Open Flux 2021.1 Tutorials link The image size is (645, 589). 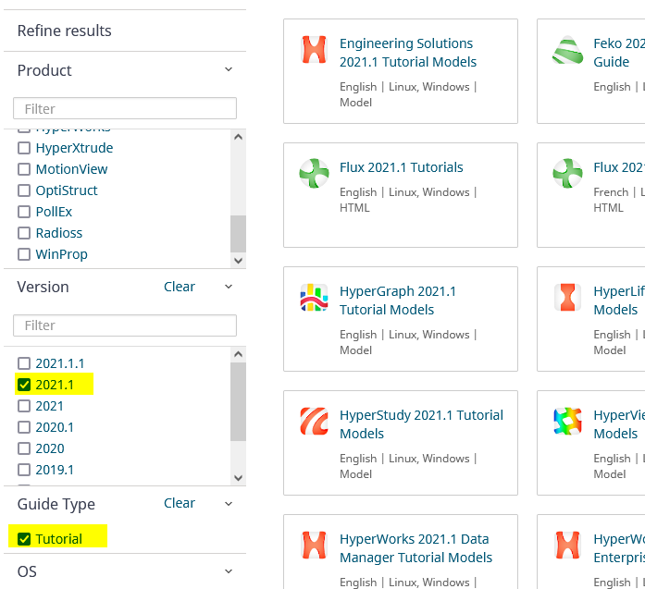(x=401, y=167)
